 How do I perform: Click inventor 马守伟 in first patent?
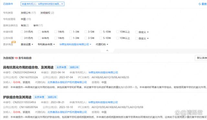(16, 82)
